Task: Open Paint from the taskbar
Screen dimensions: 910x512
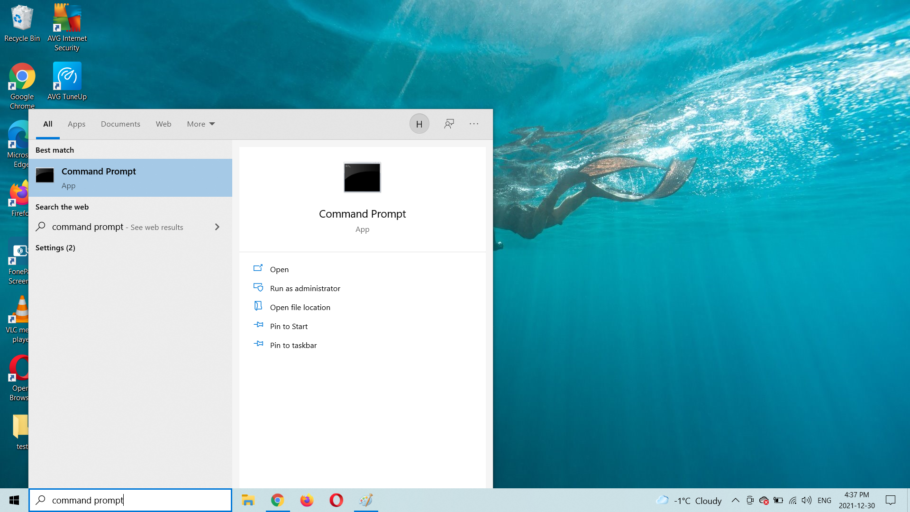Action: (365, 500)
